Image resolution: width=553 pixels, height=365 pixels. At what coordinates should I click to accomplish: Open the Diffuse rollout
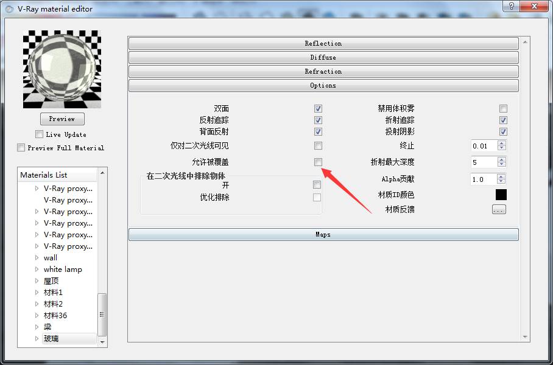click(323, 58)
